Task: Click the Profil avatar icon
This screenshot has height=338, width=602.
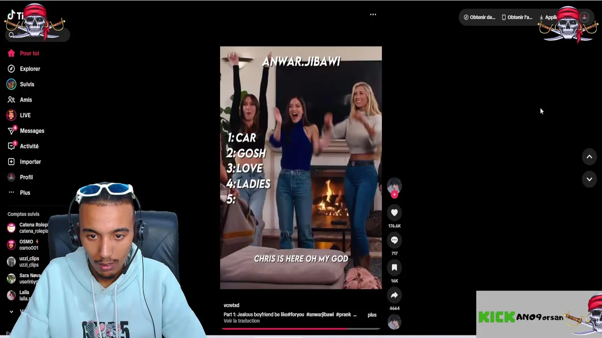Action: coord(11,177)
